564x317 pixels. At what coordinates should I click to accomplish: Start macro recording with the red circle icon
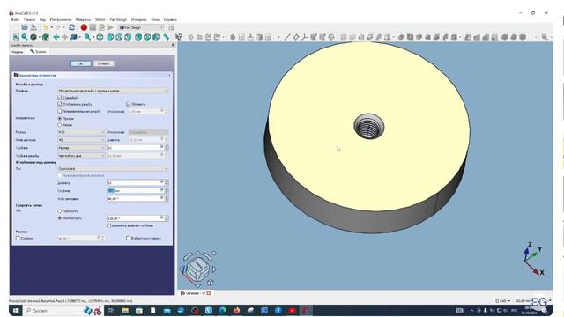[84, 27]
